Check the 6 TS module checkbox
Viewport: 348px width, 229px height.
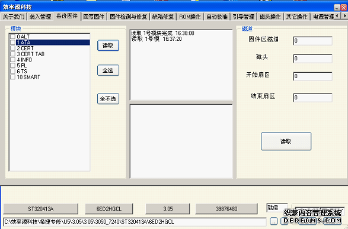(12, 71)
